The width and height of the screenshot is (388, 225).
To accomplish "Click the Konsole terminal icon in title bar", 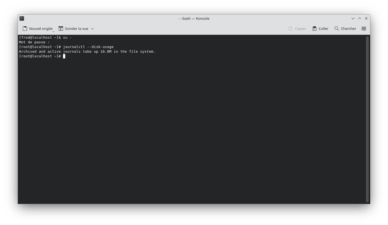I will coord(22,18).
